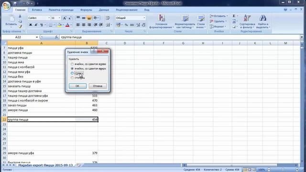Choose the "столбец" radio option
Screen dimensions: 306x172
(78, 78)
